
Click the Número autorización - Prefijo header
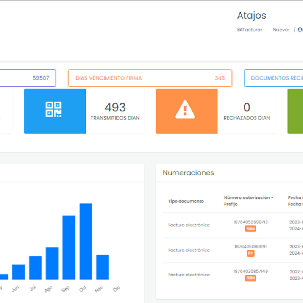(x=248, y=201)
